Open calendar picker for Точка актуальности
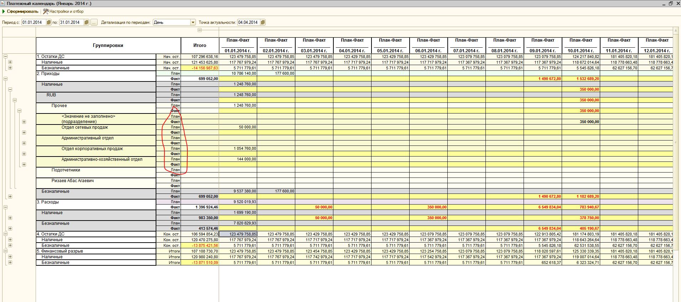 tap(262, 22)
